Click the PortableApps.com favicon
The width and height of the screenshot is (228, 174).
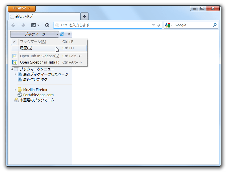[x=20, y=95]
